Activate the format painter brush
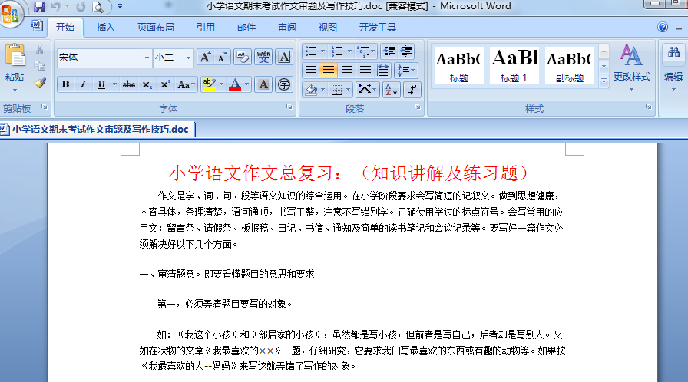The height and width of the screenshot is (382, 688). pyautogui.click(x=39, y=83)
